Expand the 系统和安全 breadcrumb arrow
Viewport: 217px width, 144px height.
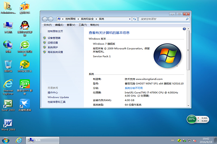[97, 18]
